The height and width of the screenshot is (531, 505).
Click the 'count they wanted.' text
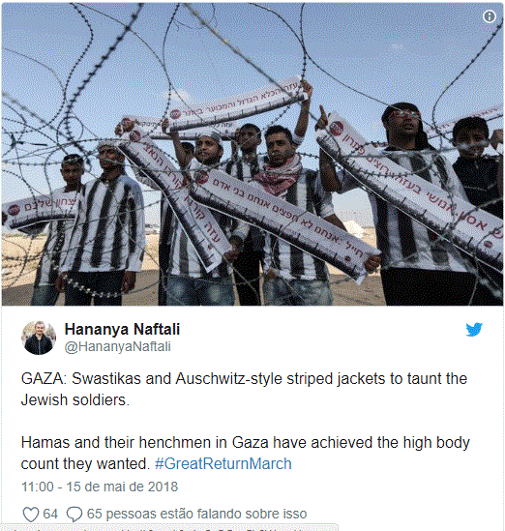85,463
